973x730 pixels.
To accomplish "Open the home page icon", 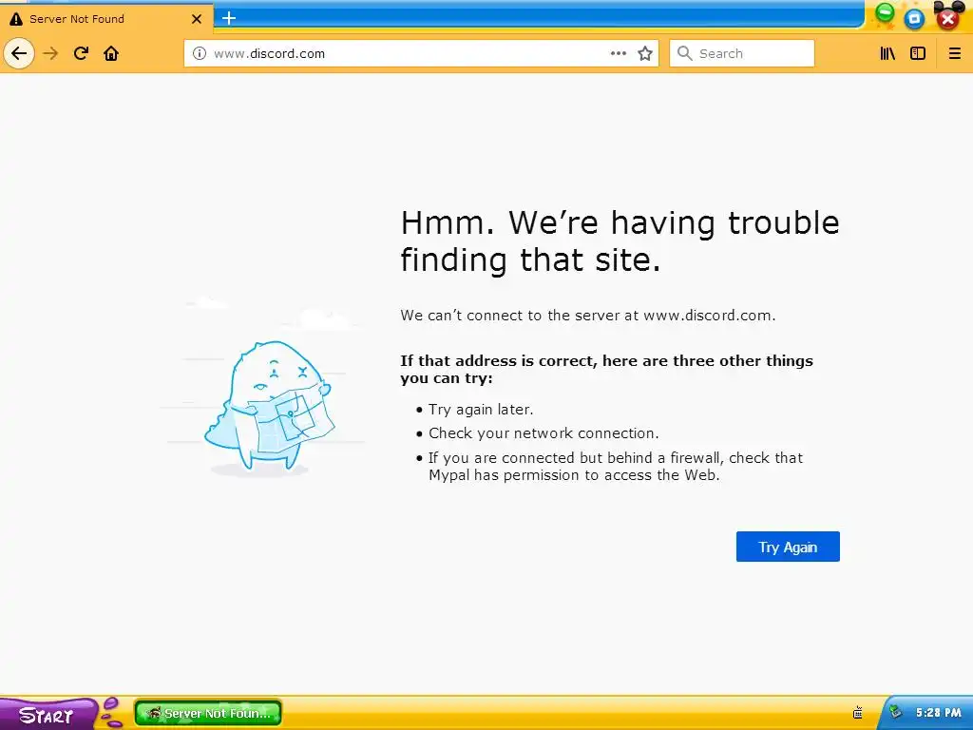I will click(x=111, y=53).
